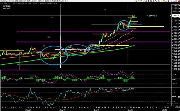Click the highlighted 2940.52 price axis tag
The width and height of the screenshot is (180, 111).
coord(176,15)
